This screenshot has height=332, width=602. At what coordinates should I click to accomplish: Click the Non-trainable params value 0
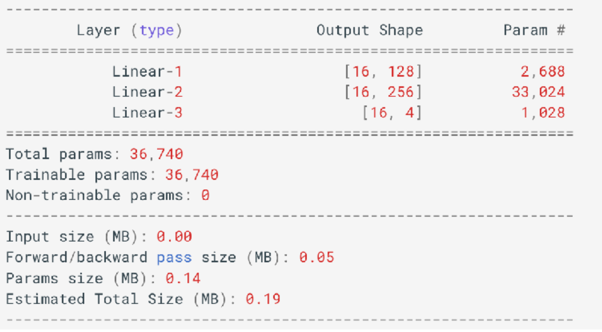point(205,196)
